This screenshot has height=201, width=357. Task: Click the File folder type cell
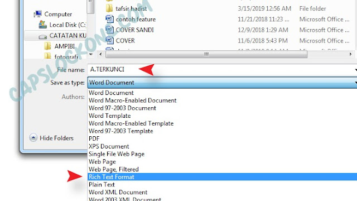click(312, 9)
